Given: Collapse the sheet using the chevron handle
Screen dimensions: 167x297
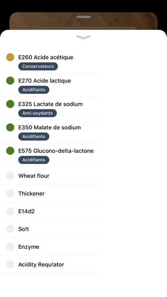Looking at the screenshot, I should click(83, 37).
